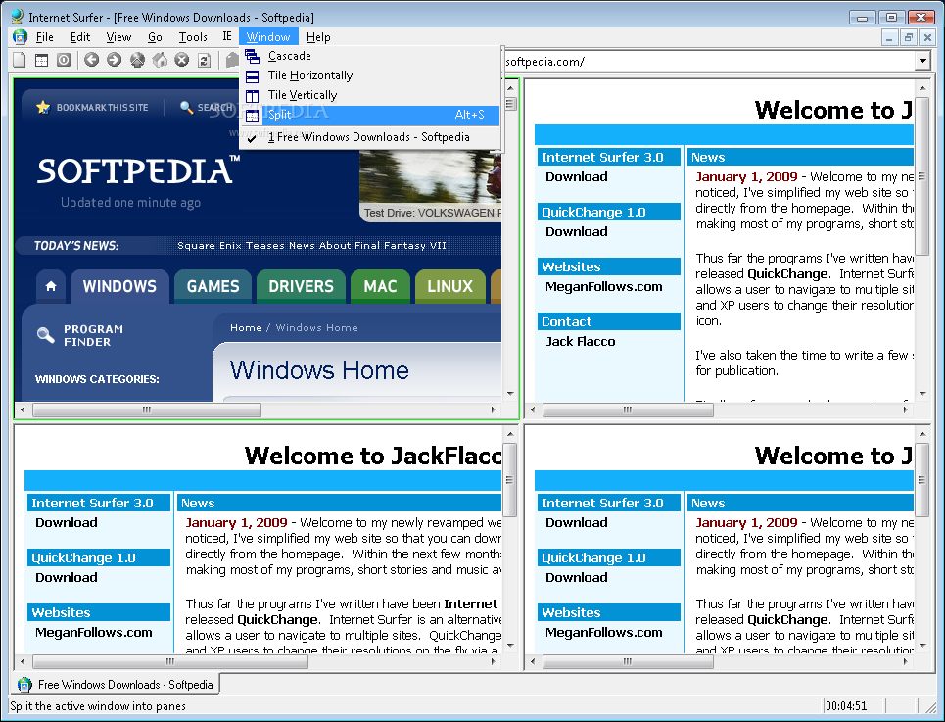This screenshot has height=722, width=945.
Task: Open the Tools menu
Action: [193, 37]
